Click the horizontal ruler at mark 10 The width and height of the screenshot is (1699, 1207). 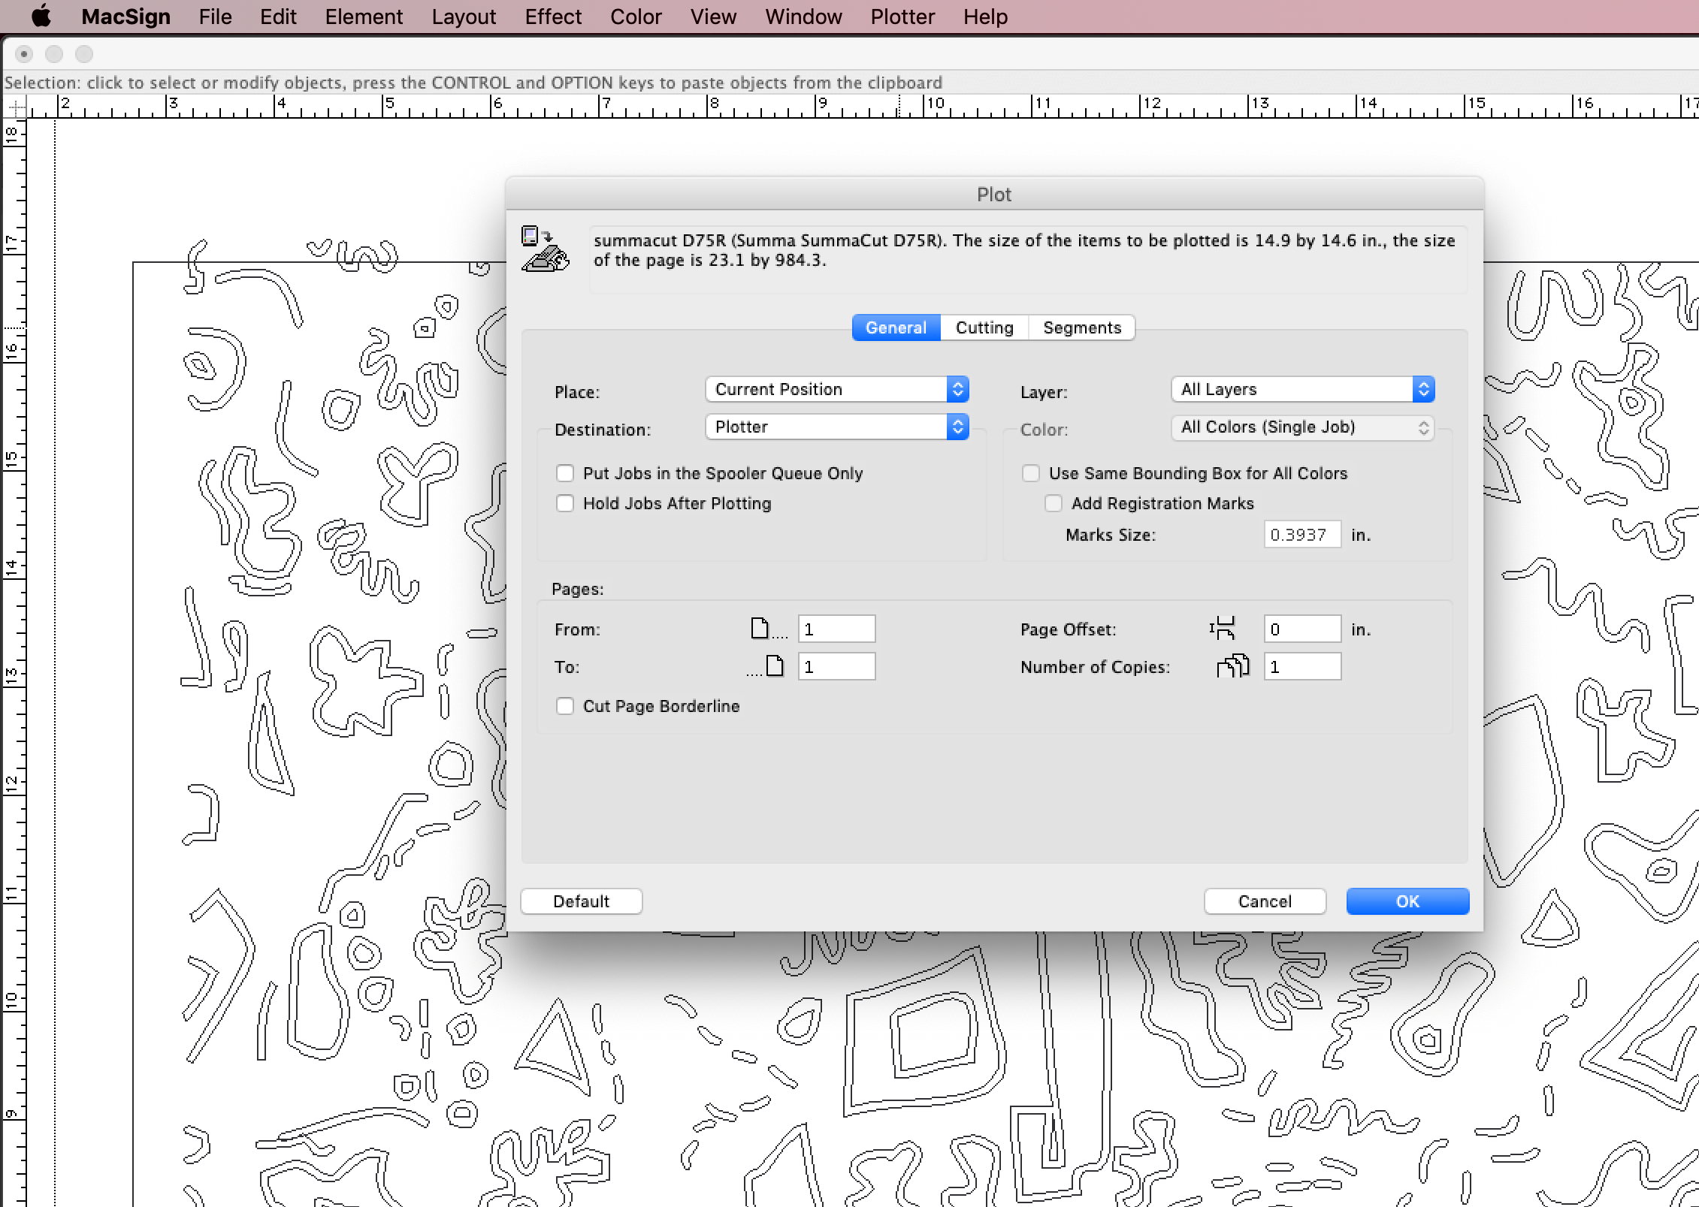936,104
